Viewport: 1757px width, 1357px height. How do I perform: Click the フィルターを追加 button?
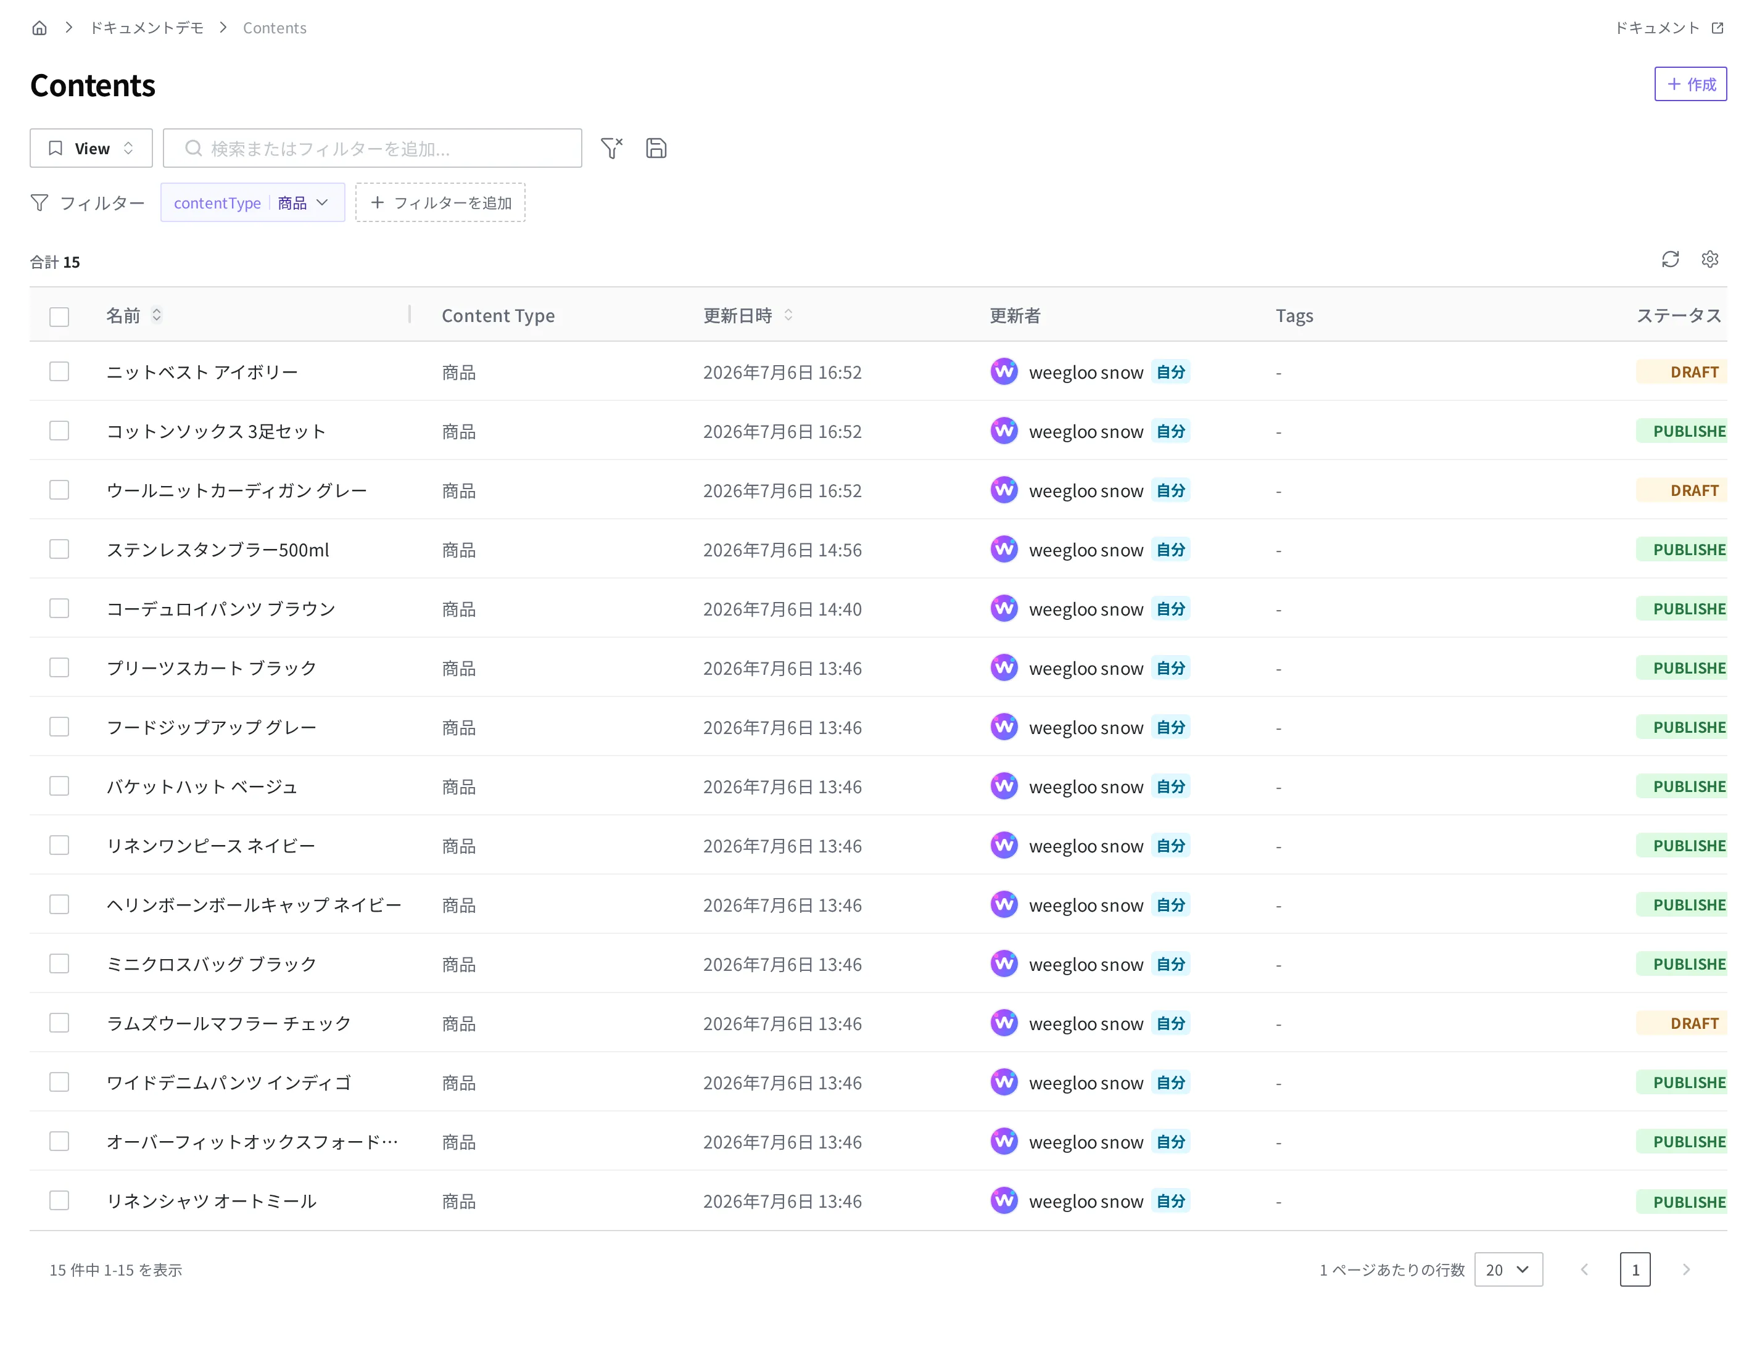point(440,203)
